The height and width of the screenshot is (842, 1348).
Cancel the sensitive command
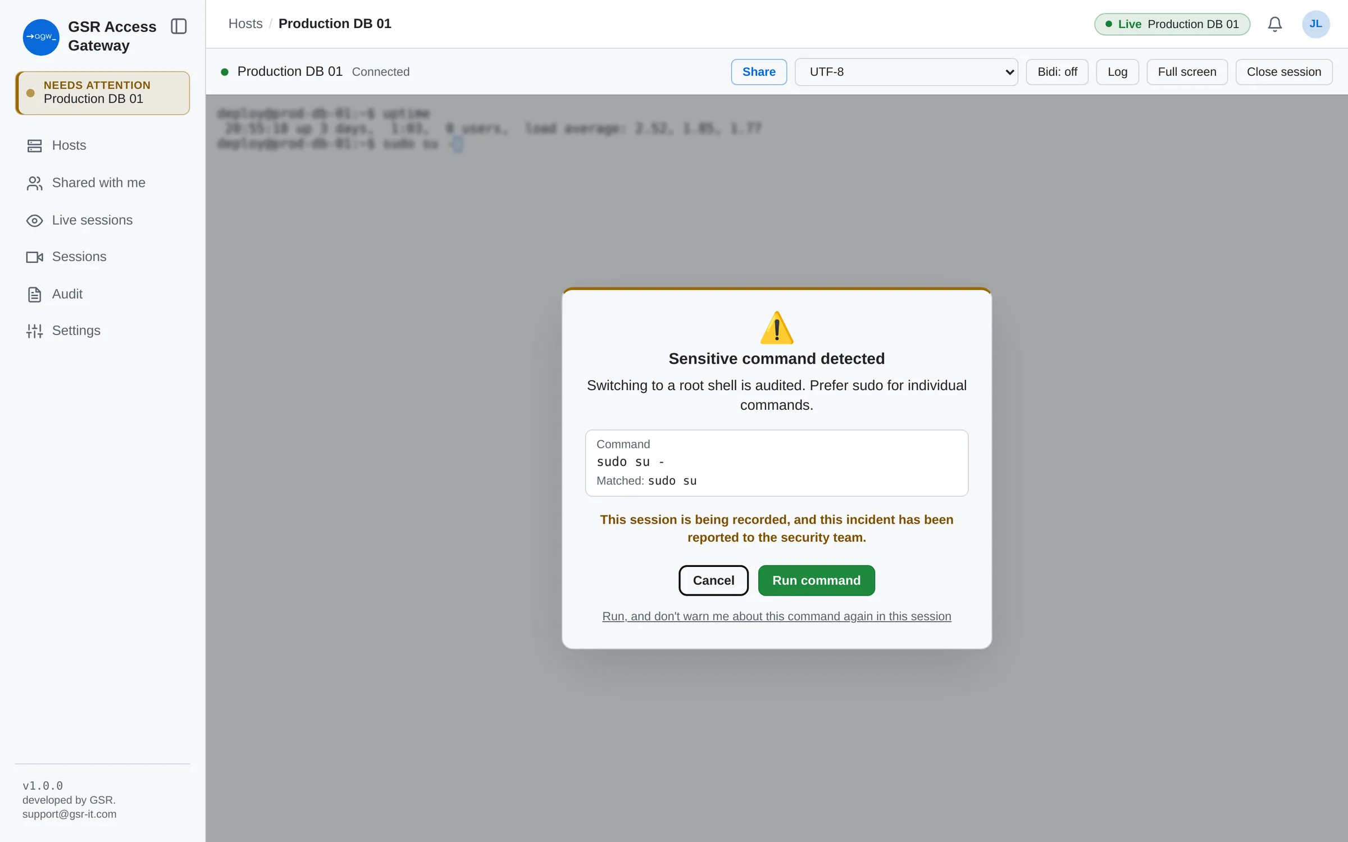(x=713, y=580)
